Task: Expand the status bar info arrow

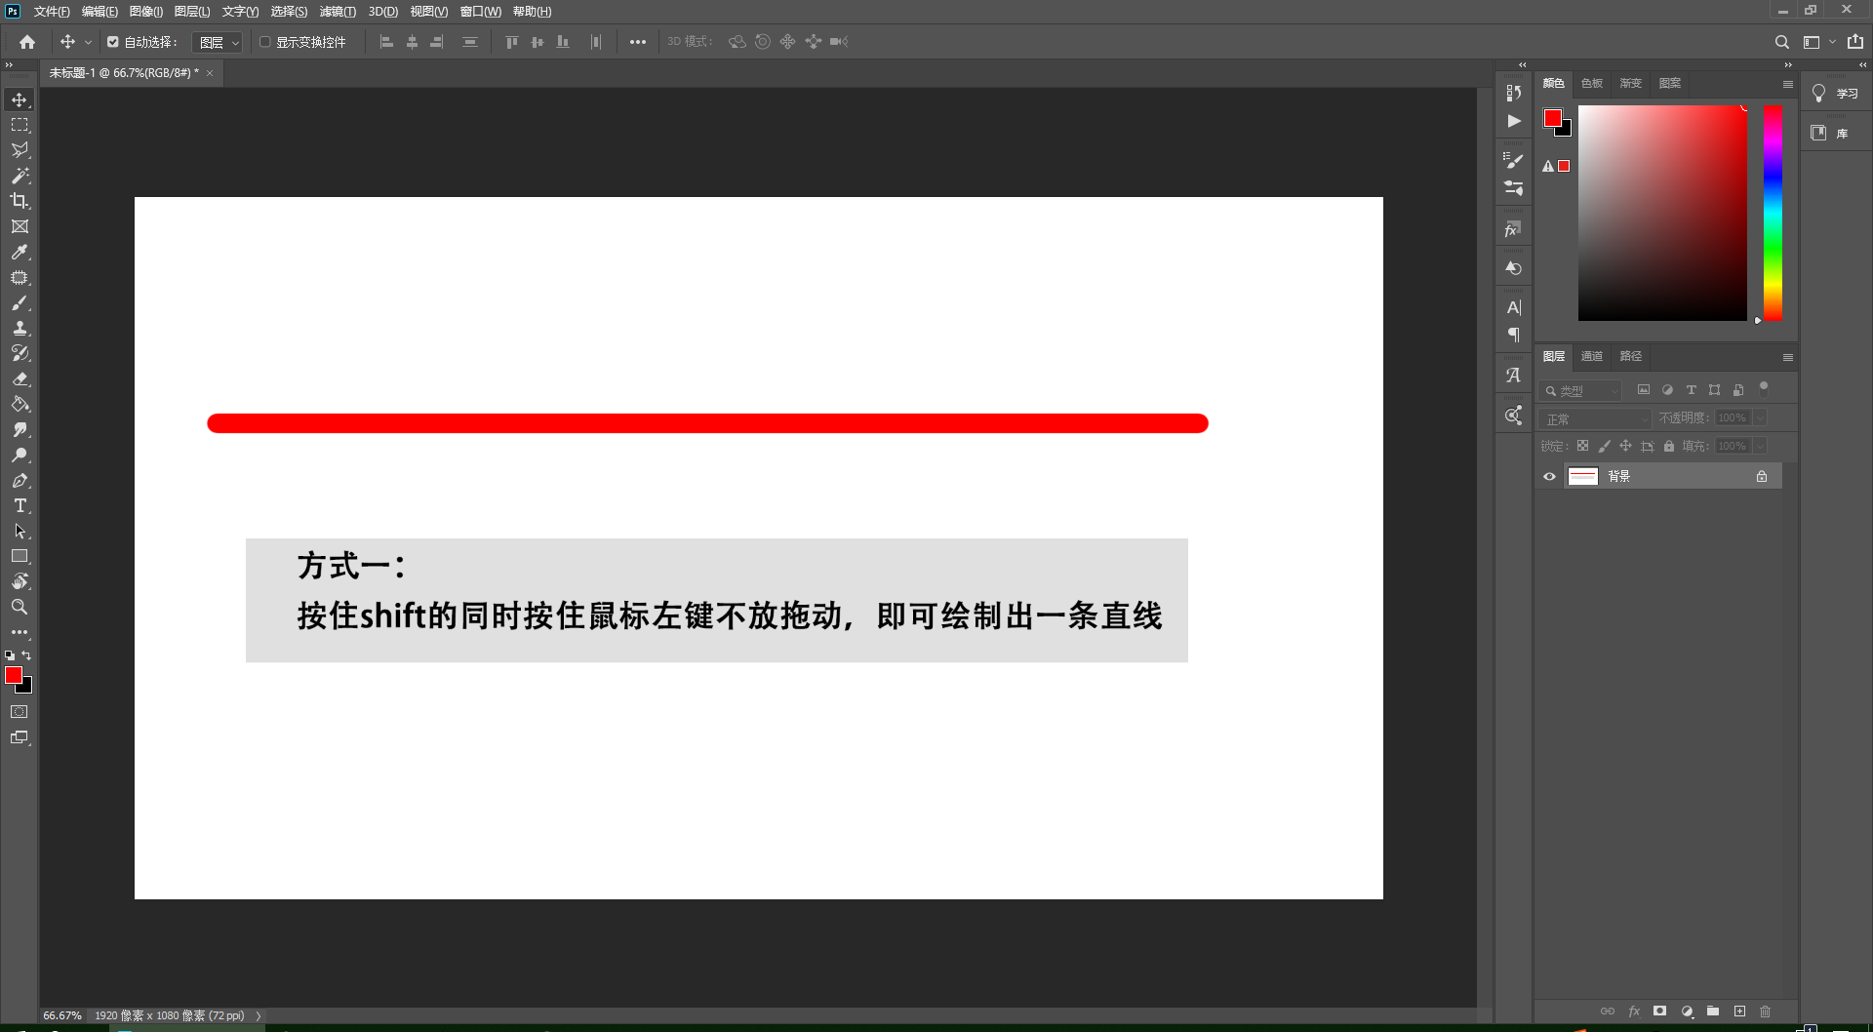Action: [259, 1015]
